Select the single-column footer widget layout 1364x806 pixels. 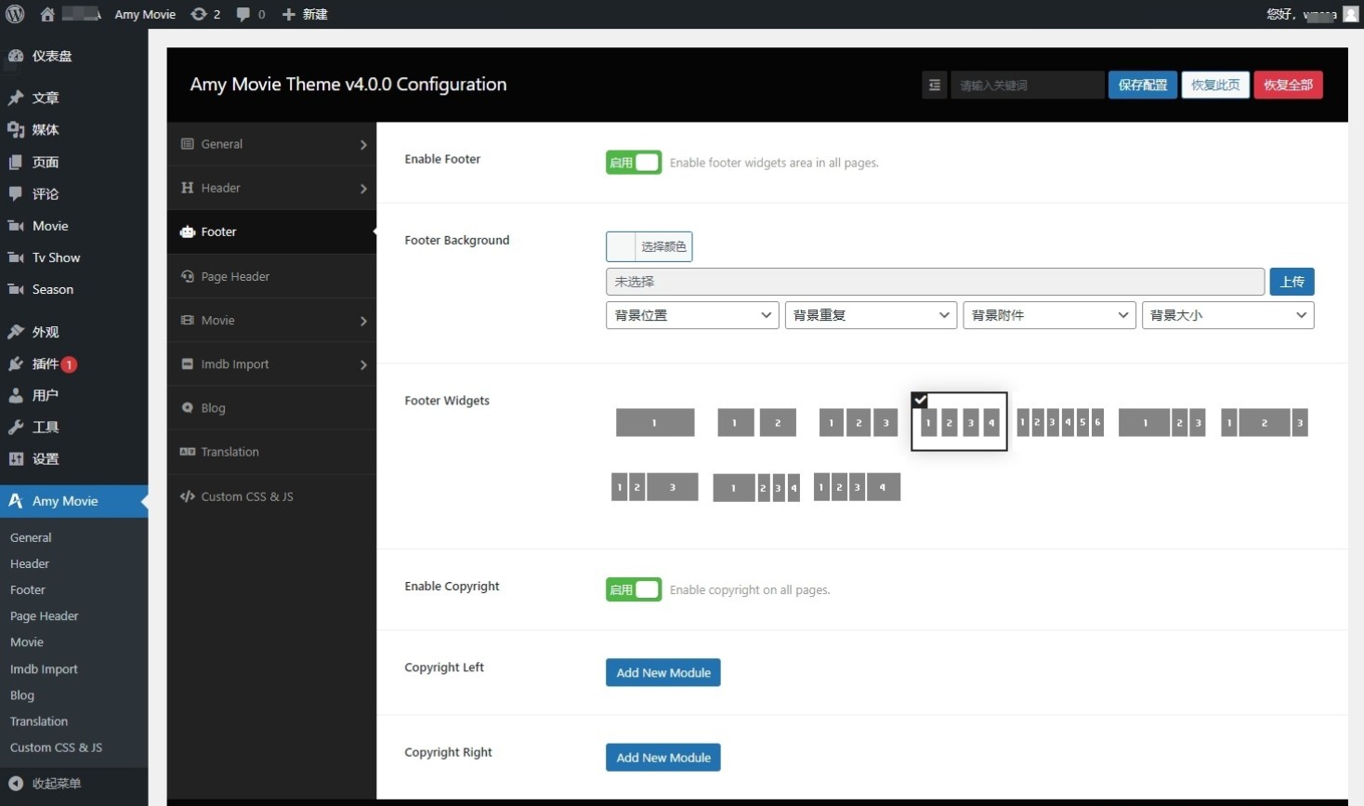coord(655,423)
